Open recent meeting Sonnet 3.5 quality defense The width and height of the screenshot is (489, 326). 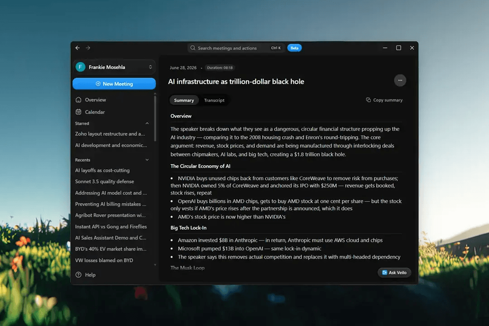(105, 182)
